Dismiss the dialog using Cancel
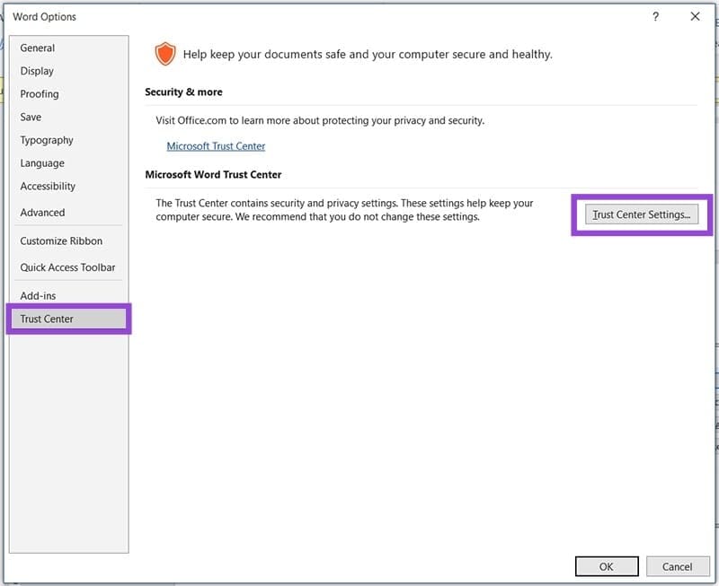The image size is (719, 586). pos(678,566)
